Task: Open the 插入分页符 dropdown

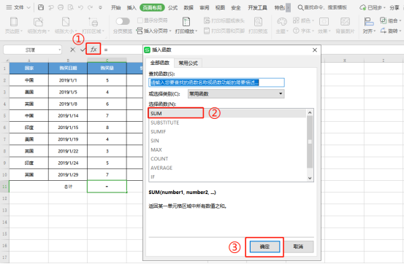Action: click(170, 31)
